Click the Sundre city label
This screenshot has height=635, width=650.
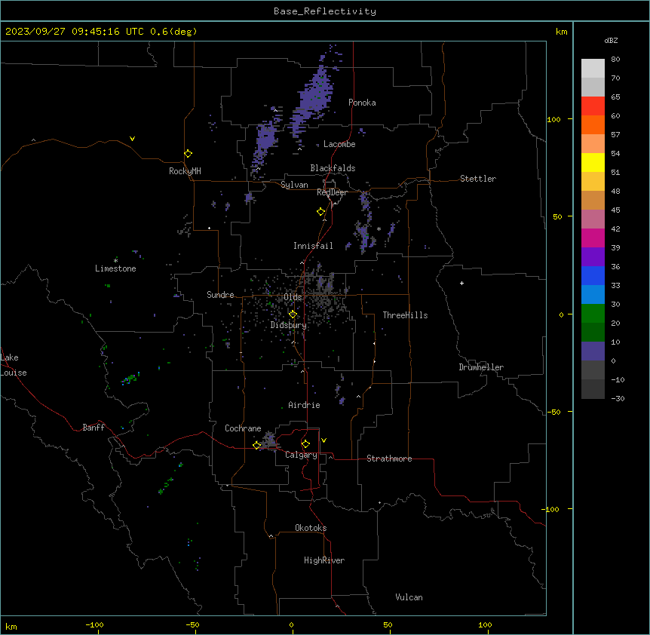pyautogui.click(x=220, y=295)
